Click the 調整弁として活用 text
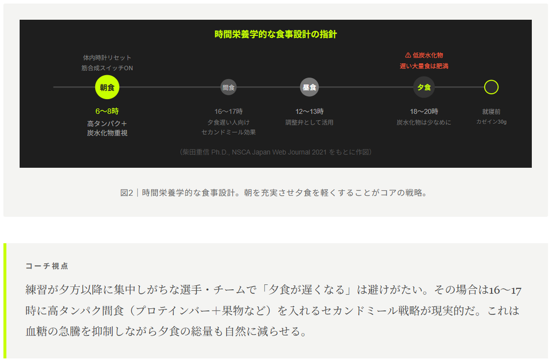The width and height of the screenshot is (549, 361). click(x=309, y=123)
